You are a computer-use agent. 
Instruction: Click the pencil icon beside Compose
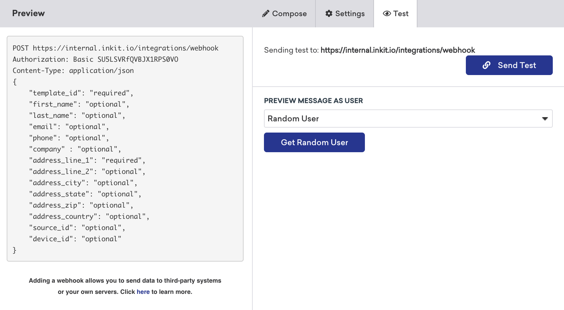[x=266, y=14]
